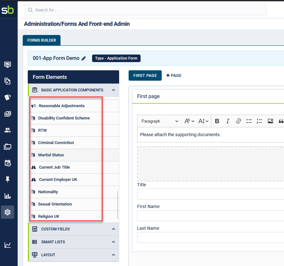Select the Religion UK element

[73, 217]
